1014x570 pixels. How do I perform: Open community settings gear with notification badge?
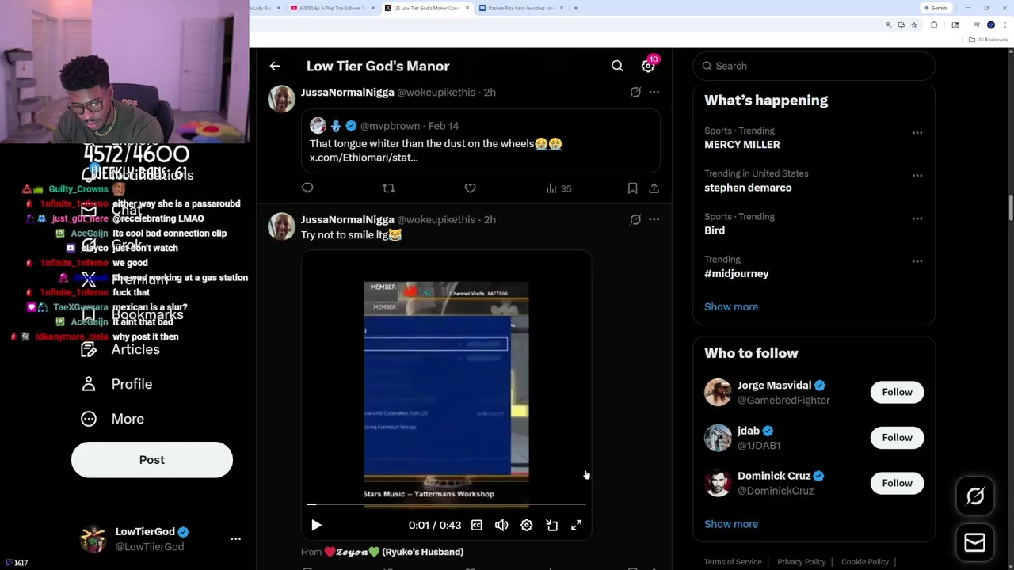(648, 66)
